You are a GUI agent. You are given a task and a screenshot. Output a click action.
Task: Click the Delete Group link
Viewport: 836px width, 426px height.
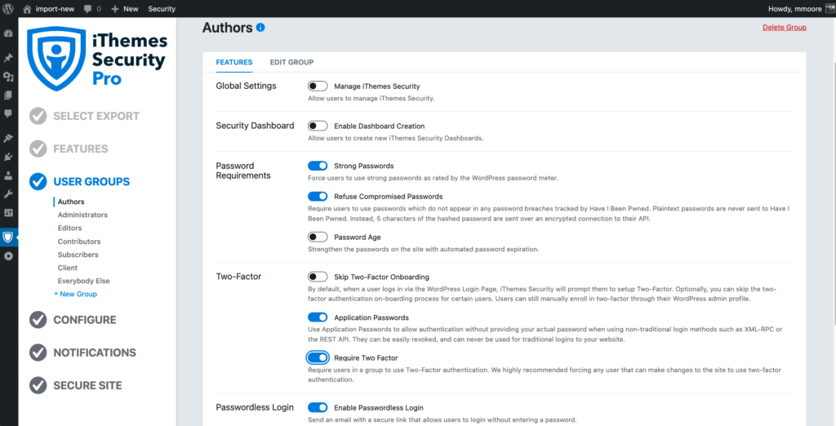pyautogui.click(x=785, y=27)
